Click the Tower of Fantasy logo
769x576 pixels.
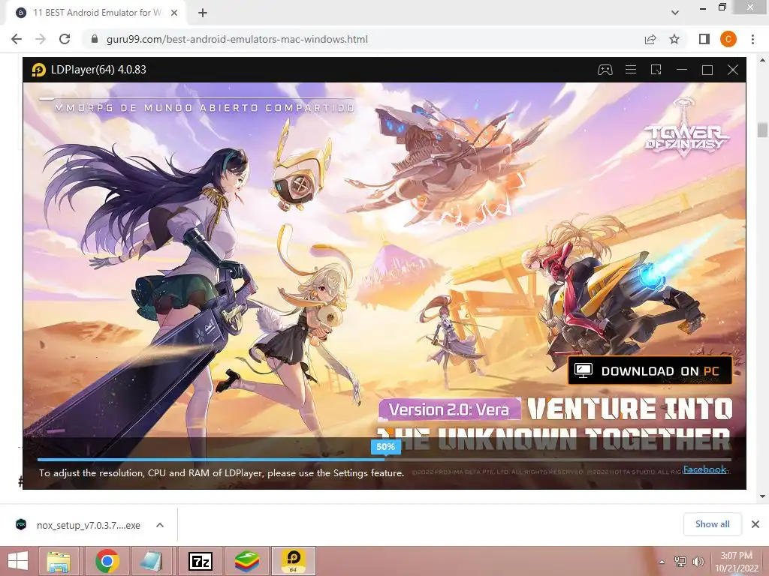686,129
